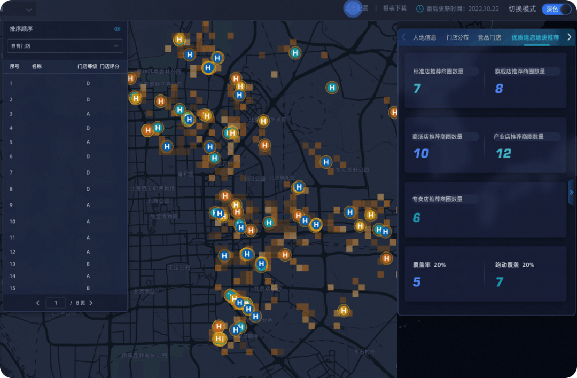Go to next page of store list

click(x=91, y=303)
